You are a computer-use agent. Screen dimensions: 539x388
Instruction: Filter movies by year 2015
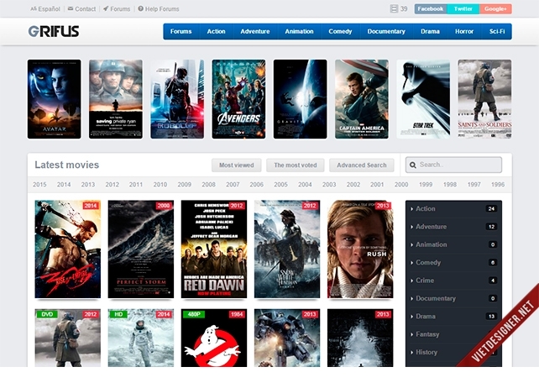(39, 185)
